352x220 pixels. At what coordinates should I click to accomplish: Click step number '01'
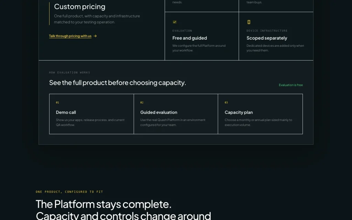[x=57, y=102]
